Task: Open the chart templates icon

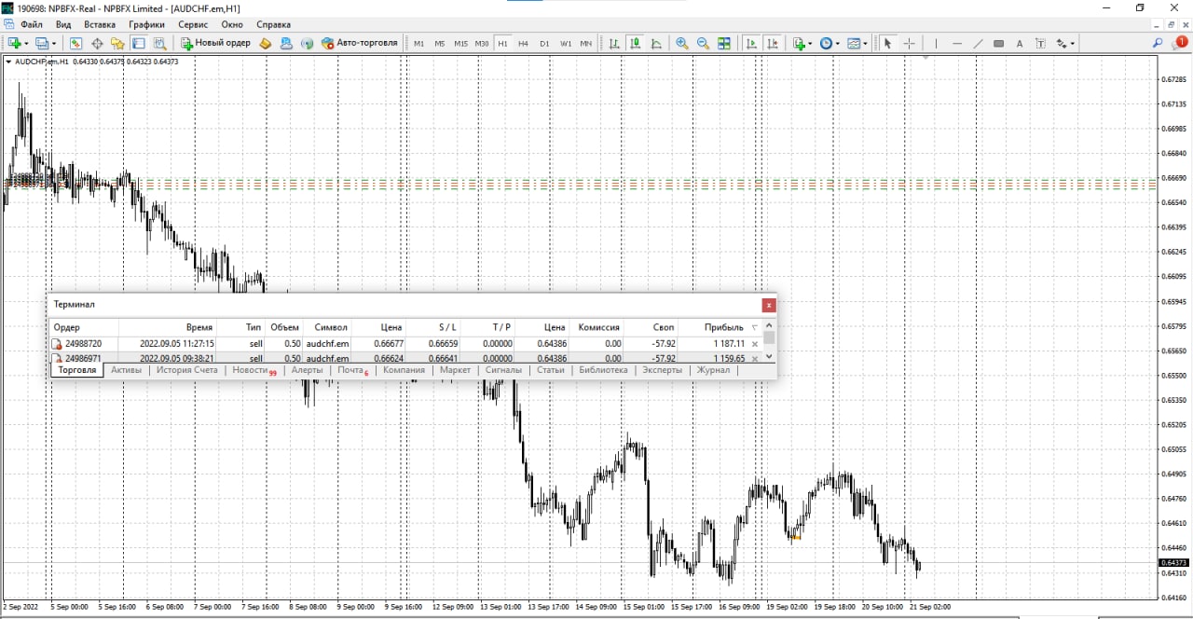Action: [x=853, y=43]
